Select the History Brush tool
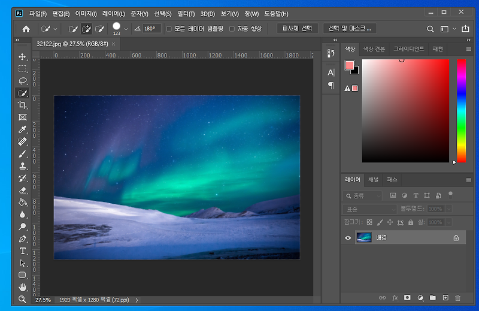Viewport: 479px width, 311px height. click(x=22, y=178)
